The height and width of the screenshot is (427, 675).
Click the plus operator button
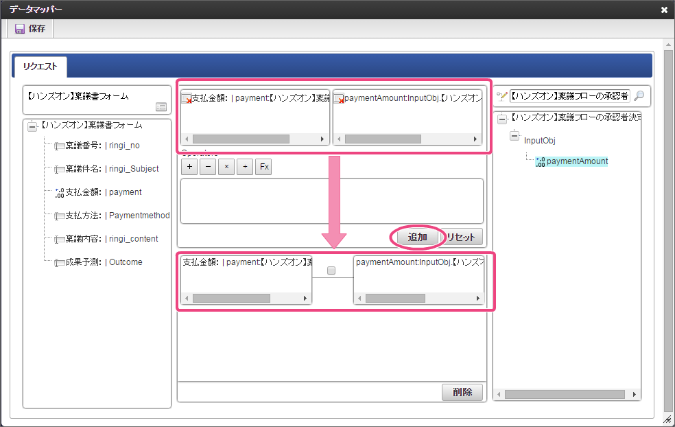(189, 167)
